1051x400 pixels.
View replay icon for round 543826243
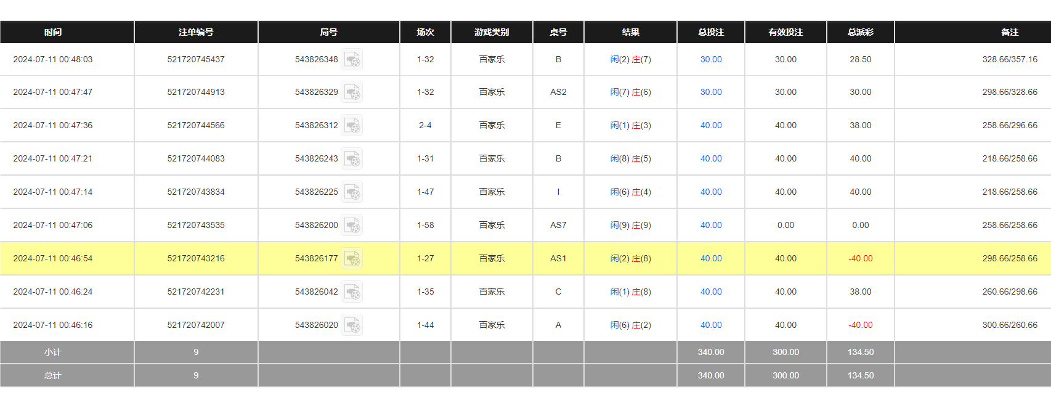click(352, 159)
